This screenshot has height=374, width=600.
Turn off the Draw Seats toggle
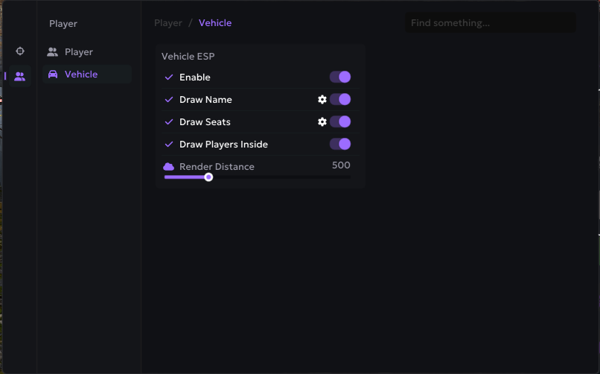tap(340, 121)
